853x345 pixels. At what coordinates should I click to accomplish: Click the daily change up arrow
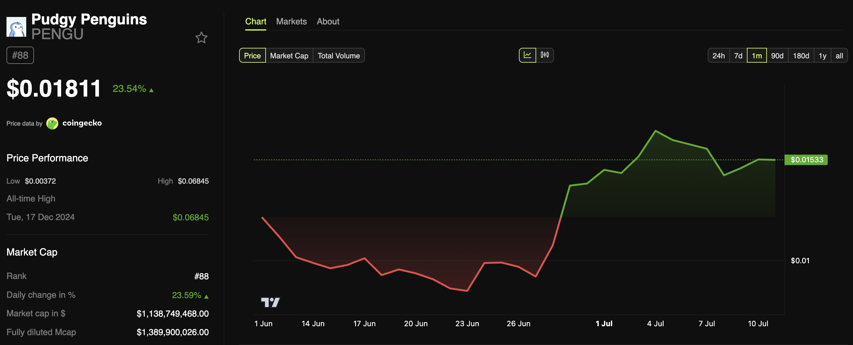tap(206, 296)
